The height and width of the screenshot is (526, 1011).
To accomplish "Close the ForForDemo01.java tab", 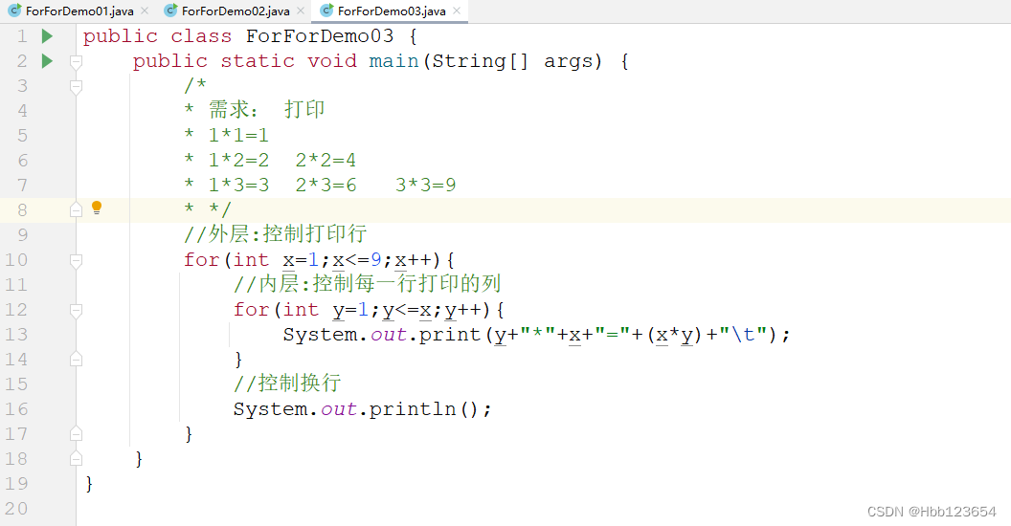I will click(145, 11).
